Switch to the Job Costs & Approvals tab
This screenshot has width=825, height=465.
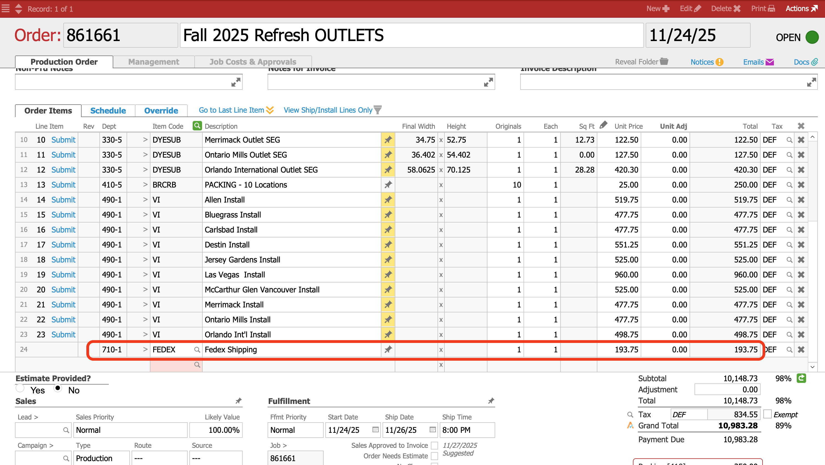pos(253,62)
